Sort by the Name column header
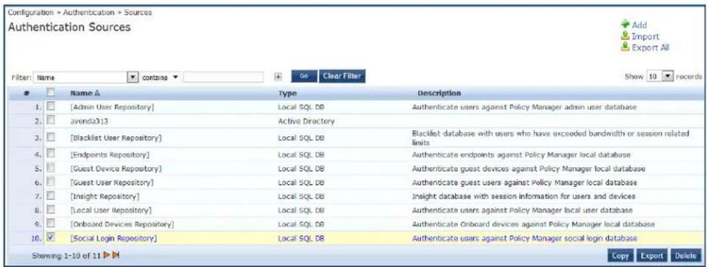Viewport: 707px width, 267px height. click(x=84, y=93)
